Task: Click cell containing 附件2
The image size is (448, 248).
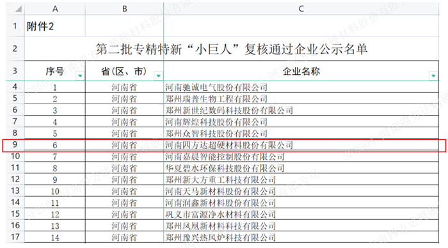Action: click(x=55, y=26)
